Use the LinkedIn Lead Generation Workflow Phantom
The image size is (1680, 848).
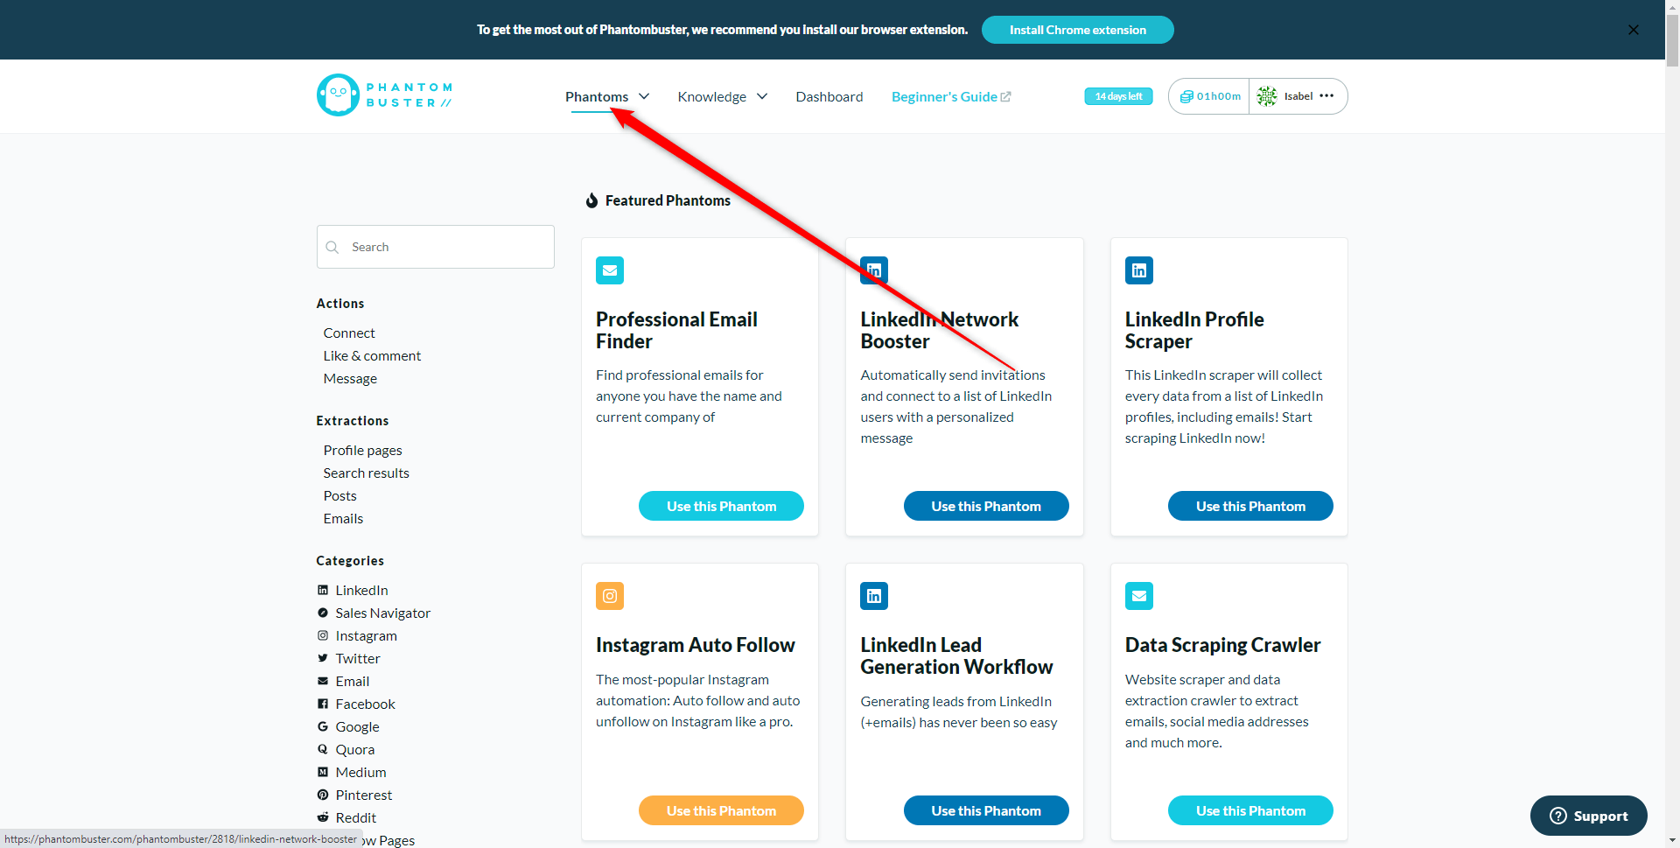(986, 810)
